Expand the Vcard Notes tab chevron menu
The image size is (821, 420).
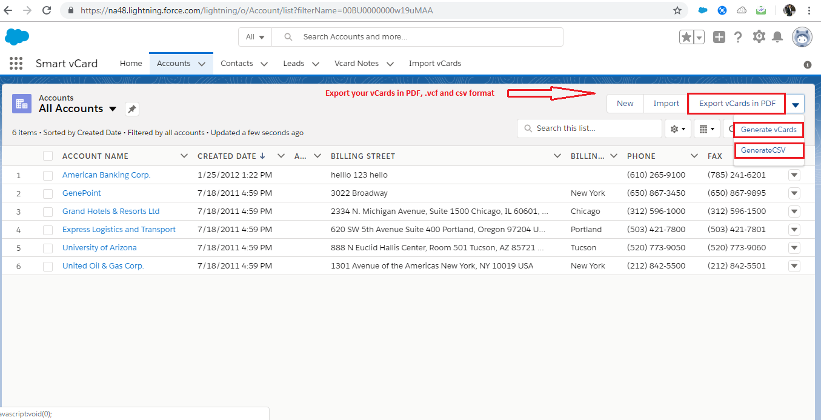tap(390, 64)
